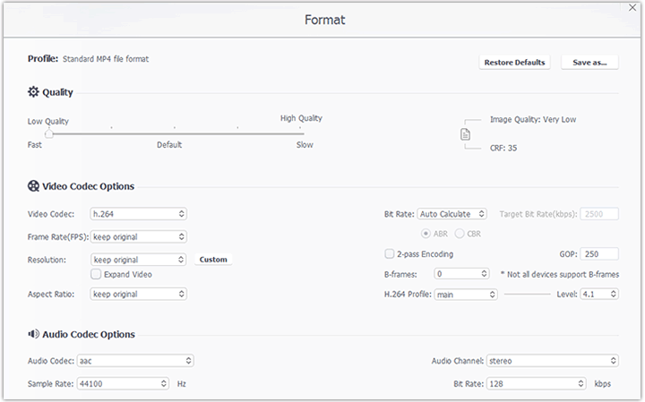
Task: Click the GOP value input field
Action: coord(599,254)
